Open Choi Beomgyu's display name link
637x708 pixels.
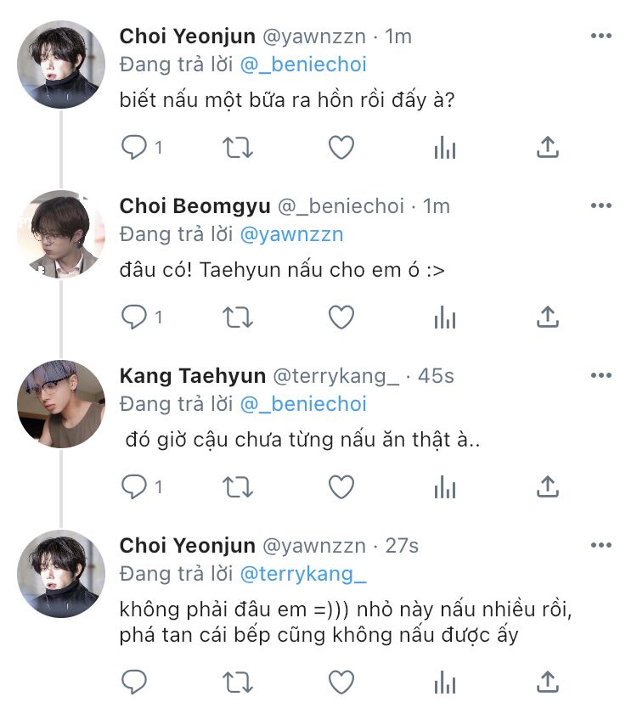point(194,206)
